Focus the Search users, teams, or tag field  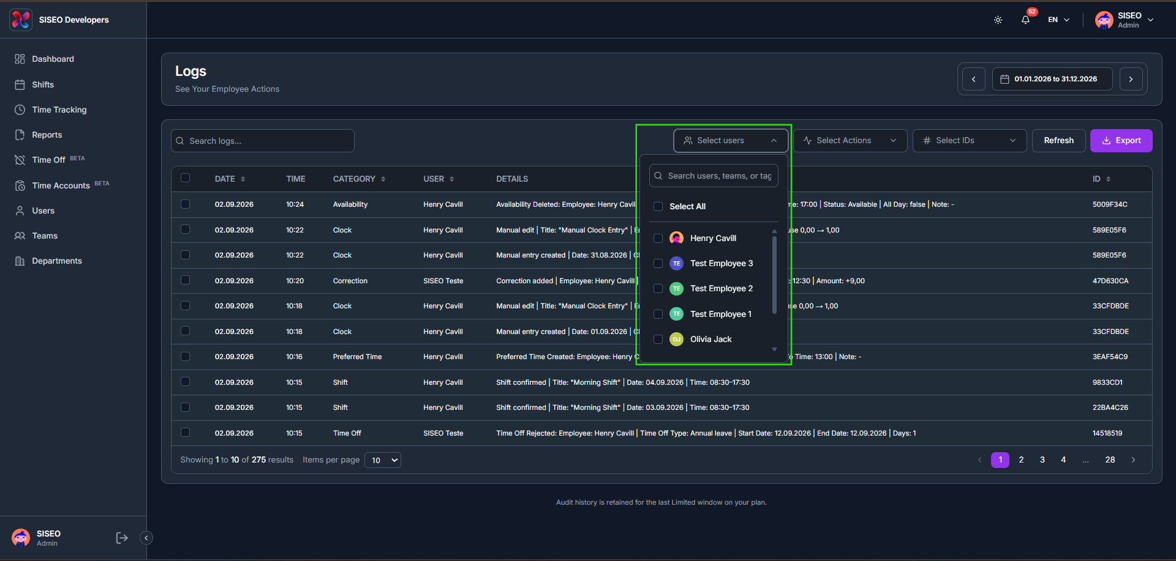click(x=714, y=176)
